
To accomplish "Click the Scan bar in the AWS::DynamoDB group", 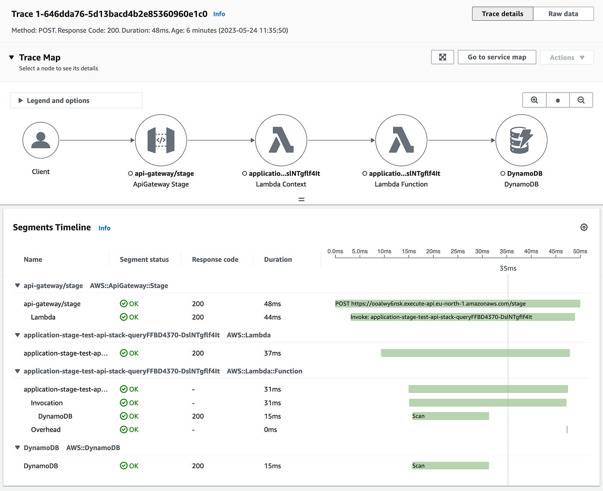I will tap(451, 466).
